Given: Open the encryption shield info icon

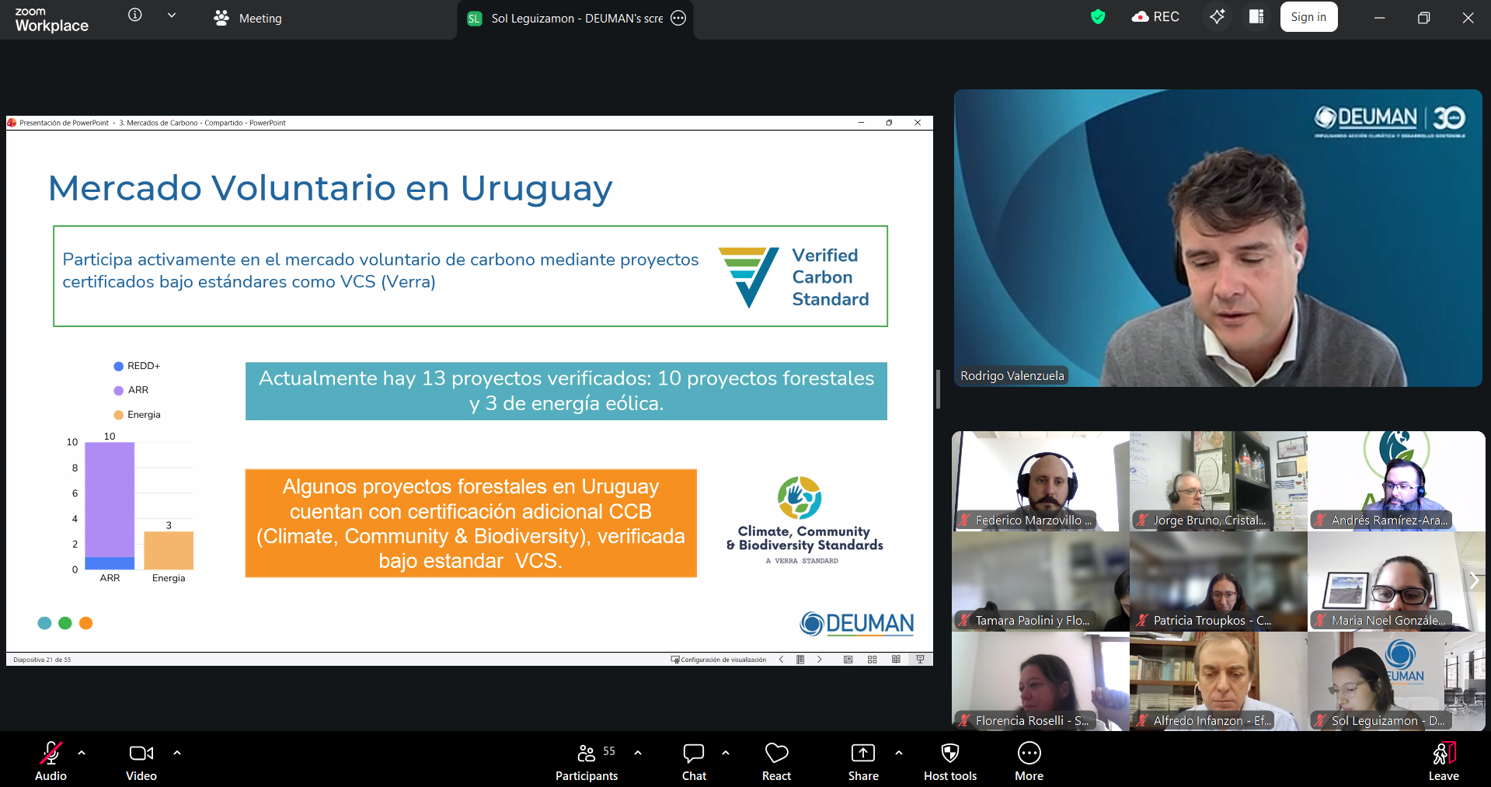Looking at the screenshot, I should [x=1097, y=17].
